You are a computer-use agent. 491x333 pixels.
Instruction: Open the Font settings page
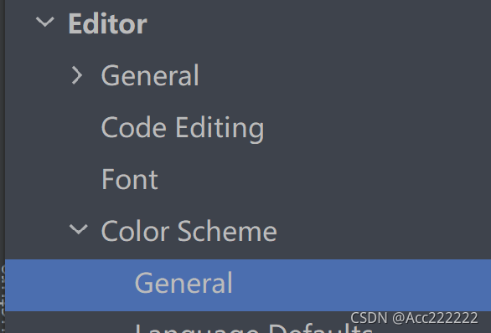[x=130, y=179]
